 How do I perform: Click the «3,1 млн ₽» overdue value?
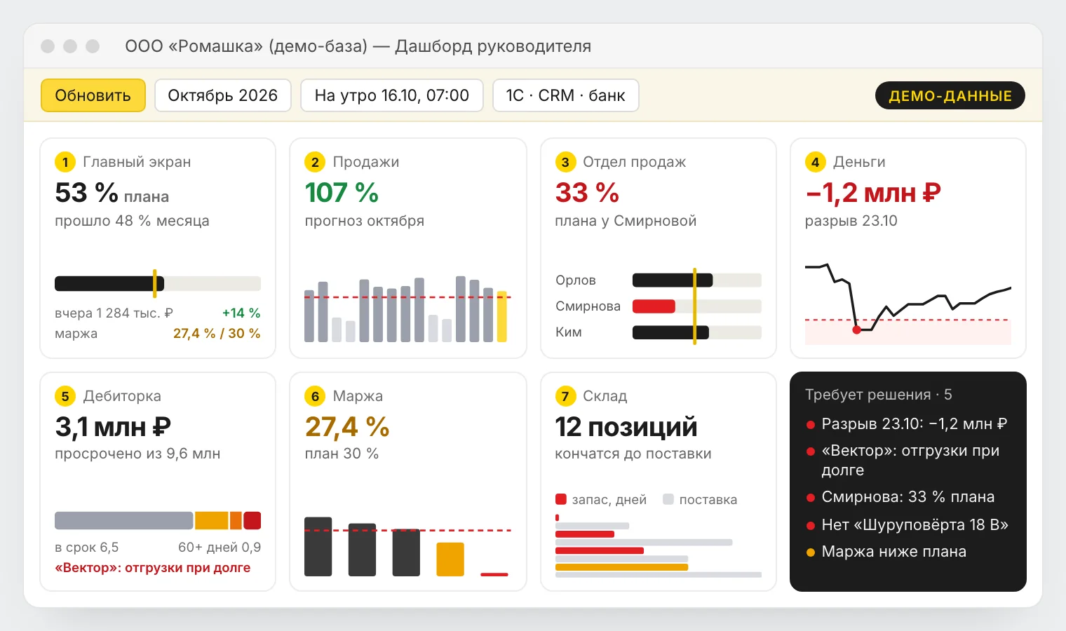[x=113, y=427]
